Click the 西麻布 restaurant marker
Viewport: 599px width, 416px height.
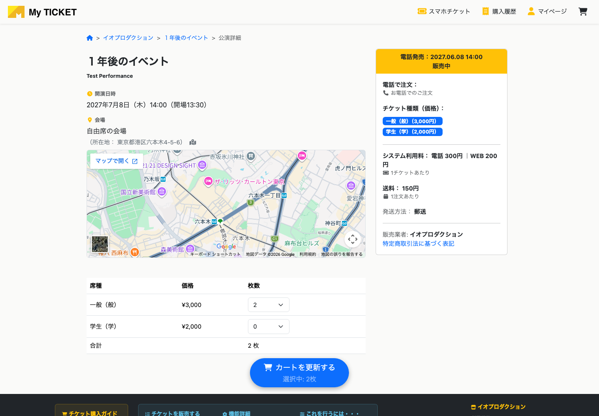[x=134, y=252]
